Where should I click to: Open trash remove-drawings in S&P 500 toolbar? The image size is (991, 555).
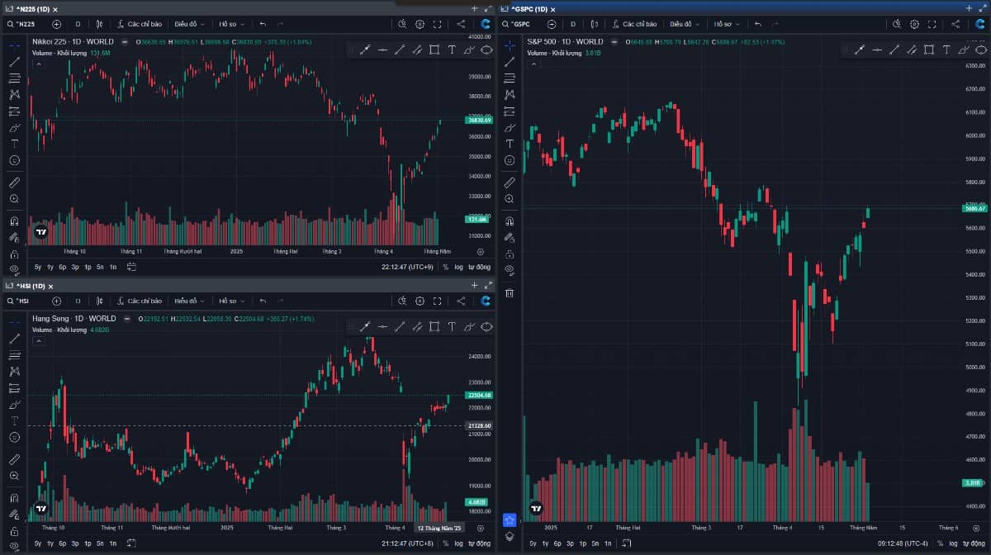click(510, 292)
